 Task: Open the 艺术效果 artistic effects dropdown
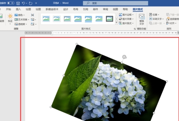22,20
